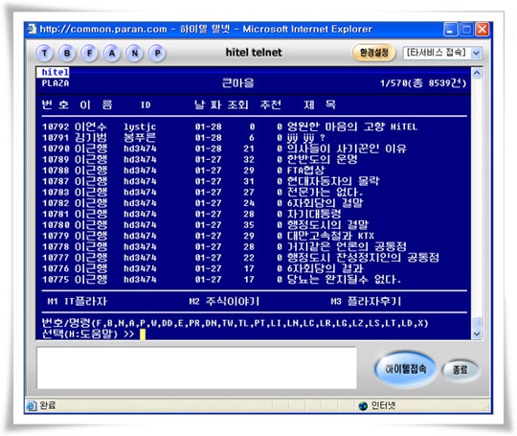Click the 큰마을 board title
The height and width of the screenshot is (436, 517).
tap(238, 82)
